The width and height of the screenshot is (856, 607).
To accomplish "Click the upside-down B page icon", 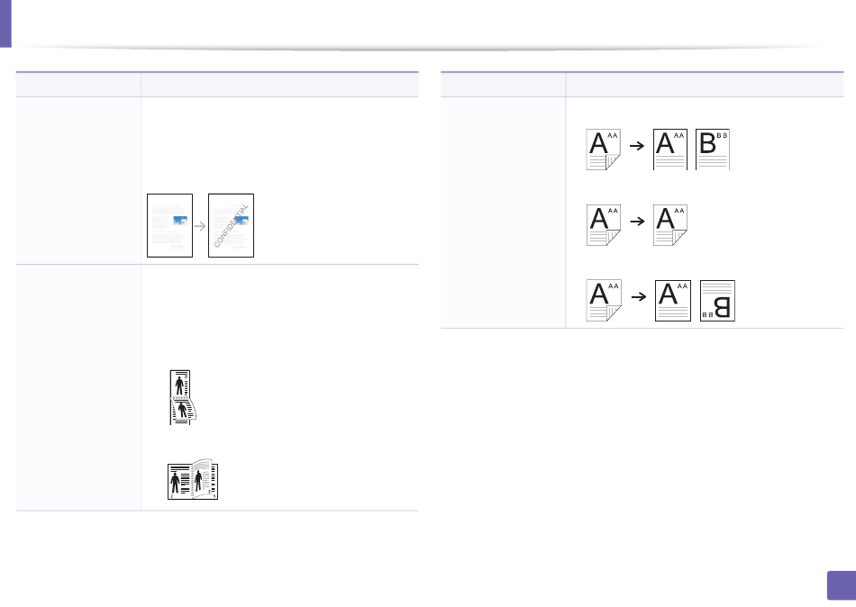I will (x=717, y=301).
